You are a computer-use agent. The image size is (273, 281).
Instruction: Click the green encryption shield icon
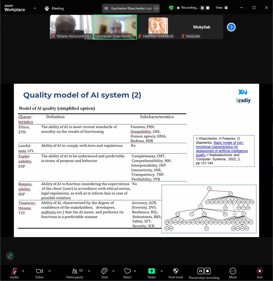[171, 8]
